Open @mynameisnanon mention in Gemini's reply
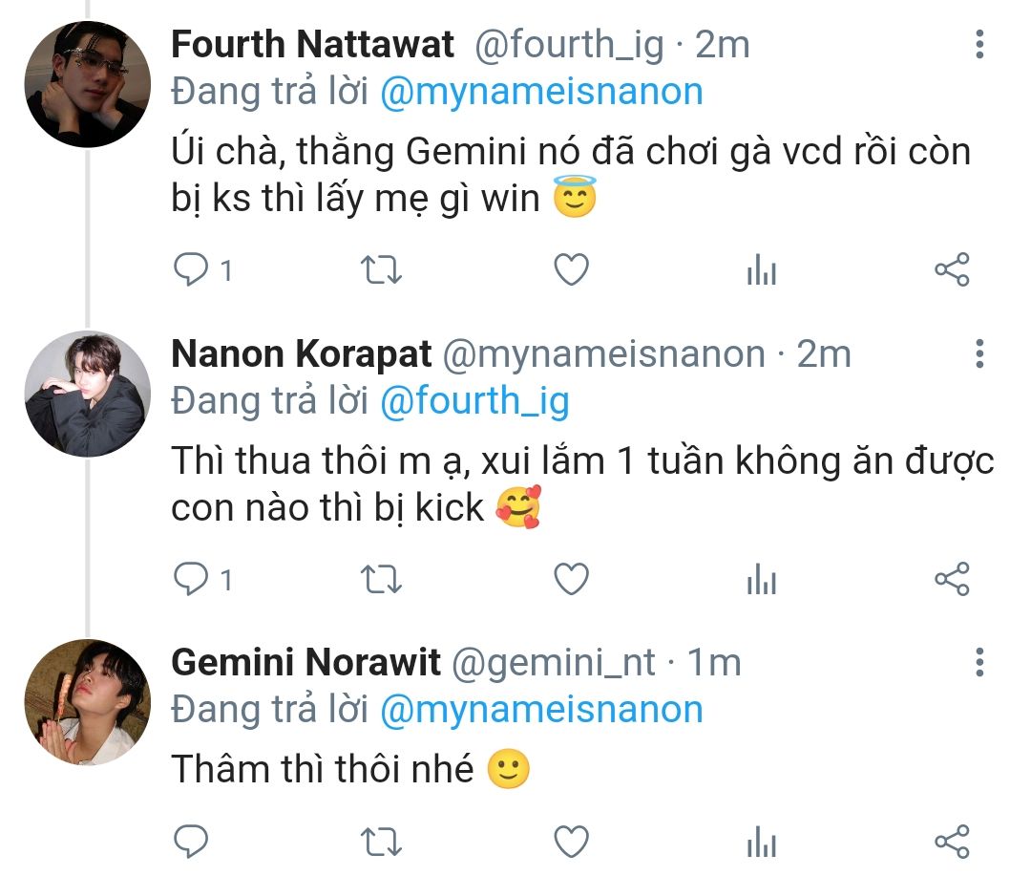 542,710
